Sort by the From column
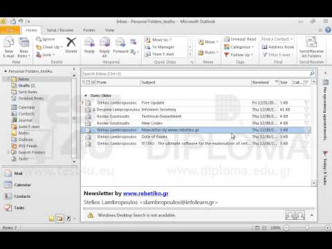This screenshot has height=249, width=332. click(x=118, y=82)
